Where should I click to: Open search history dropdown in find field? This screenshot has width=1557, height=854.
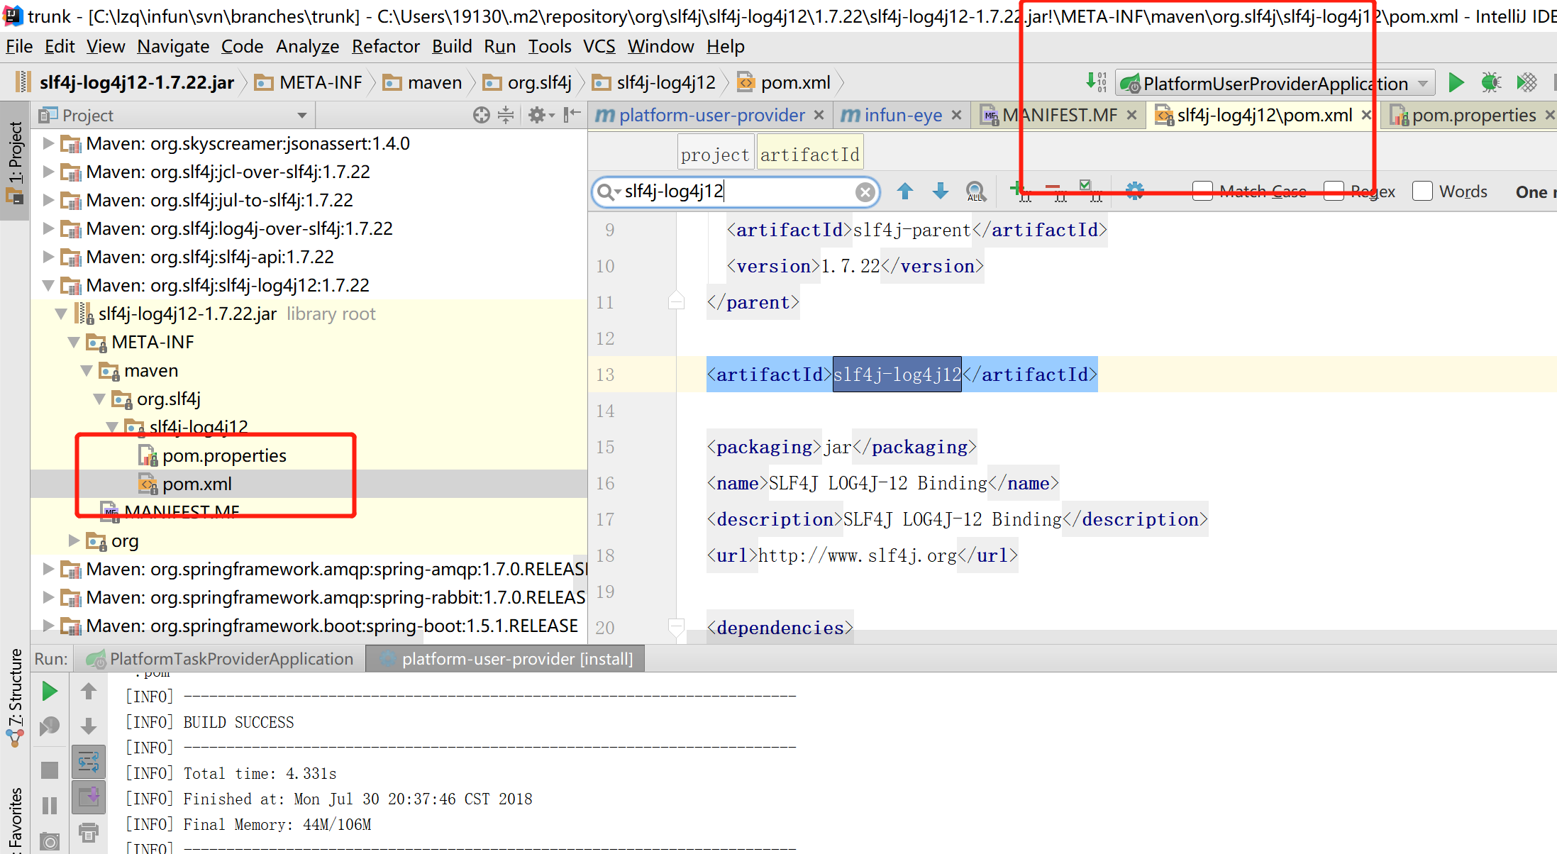(609, 192)
